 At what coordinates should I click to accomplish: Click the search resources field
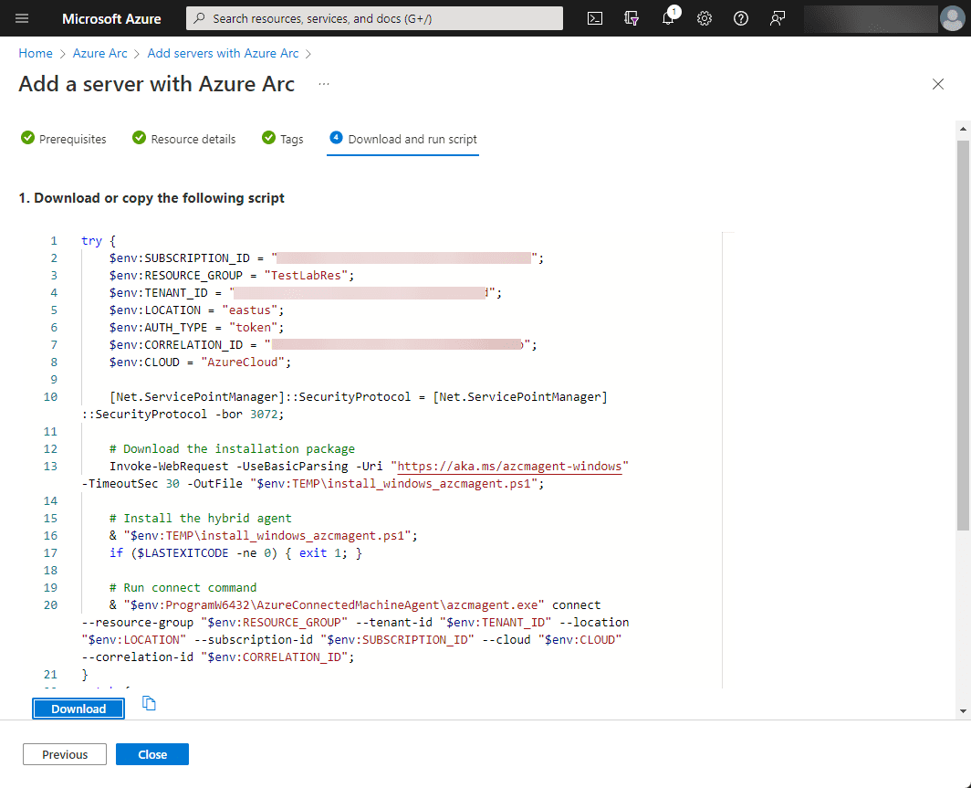(x=375, y=18)
